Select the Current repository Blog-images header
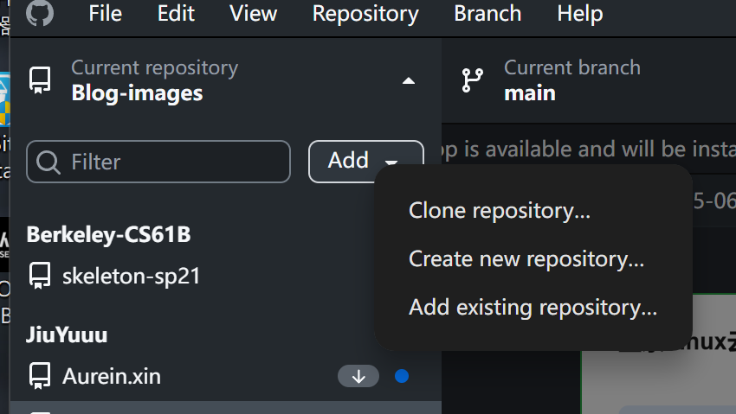 tap(226, 80)
